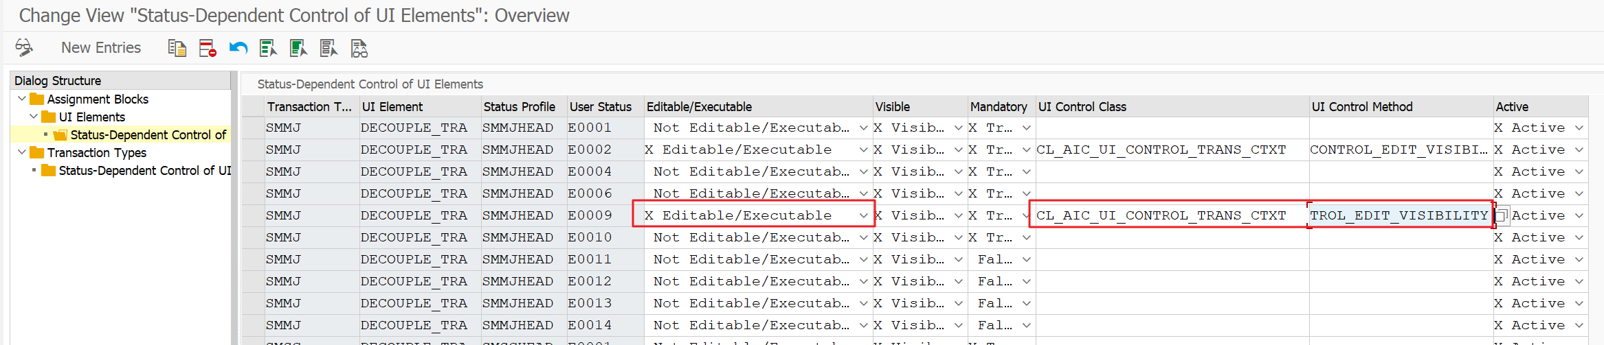Image resolution: width=1604 pixels, height=345 pixels.
Task: Click the document-with-glasses toolbar icon
Action: [359, 48]
